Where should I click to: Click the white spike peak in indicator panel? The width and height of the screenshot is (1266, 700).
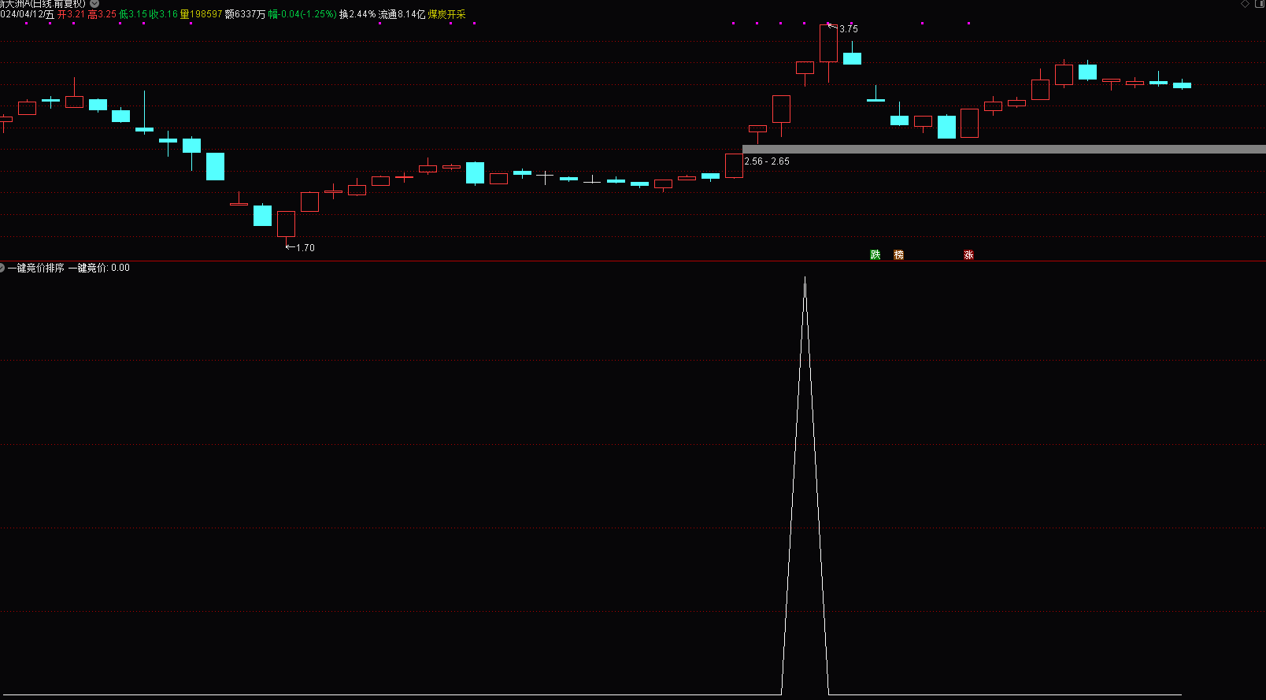coord(805,278)
